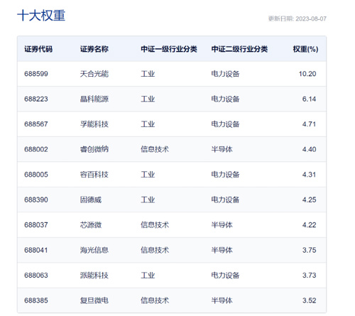Open 天合光能 stock name
The image size is (355, 316).
[x=94, y=74]
